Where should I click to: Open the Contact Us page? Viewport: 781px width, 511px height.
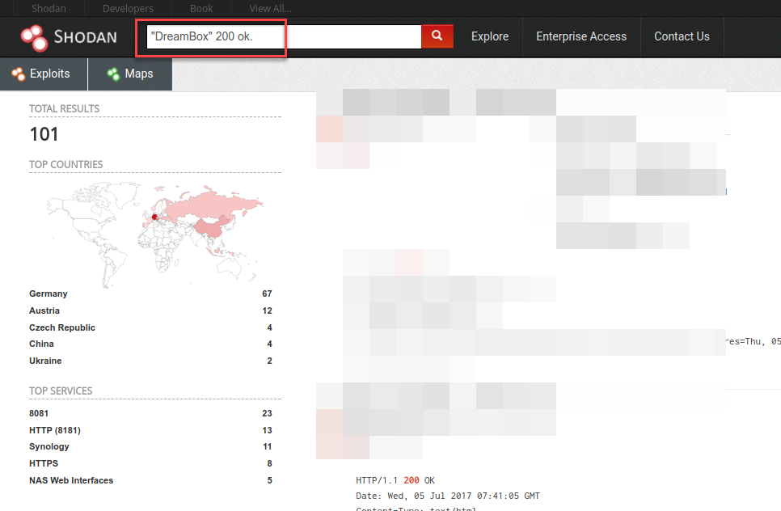[x=682, y=36]
